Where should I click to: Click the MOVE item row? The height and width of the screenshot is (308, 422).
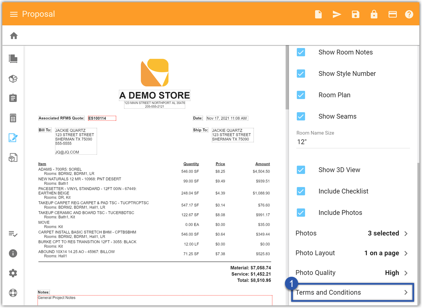point(44,222)
